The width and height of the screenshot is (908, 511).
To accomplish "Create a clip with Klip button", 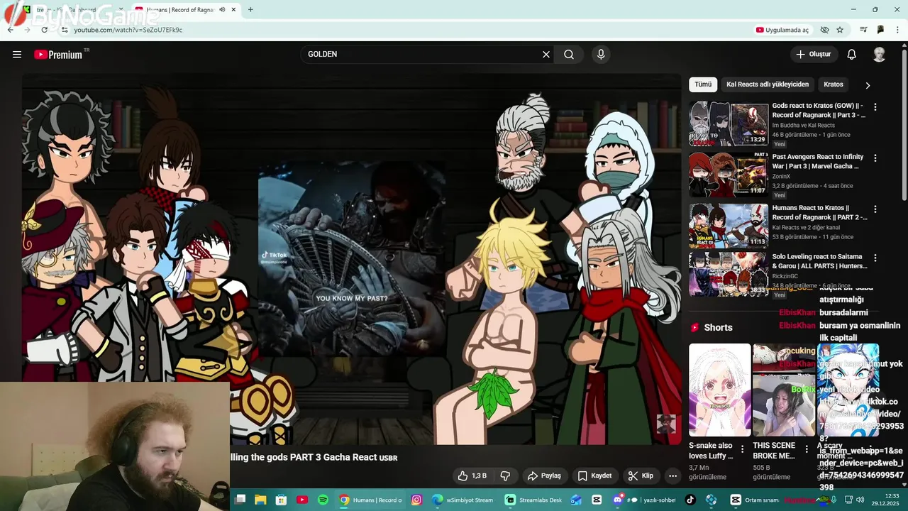I will coord(641,476).
